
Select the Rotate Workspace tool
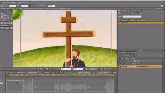[8, 28]
